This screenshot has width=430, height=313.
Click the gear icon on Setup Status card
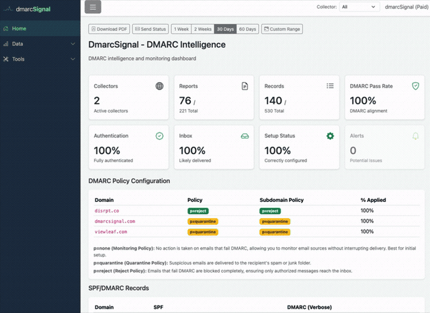[x=330, y=136]
